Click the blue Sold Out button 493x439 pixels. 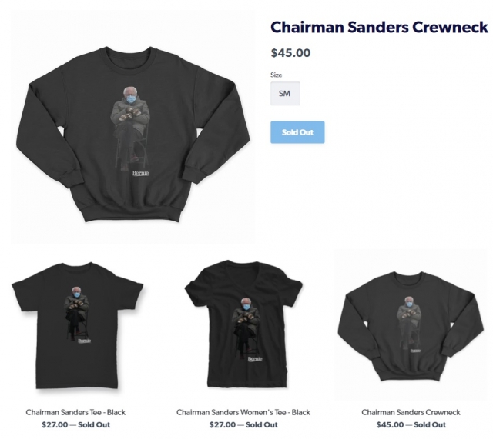click(297, 132)
